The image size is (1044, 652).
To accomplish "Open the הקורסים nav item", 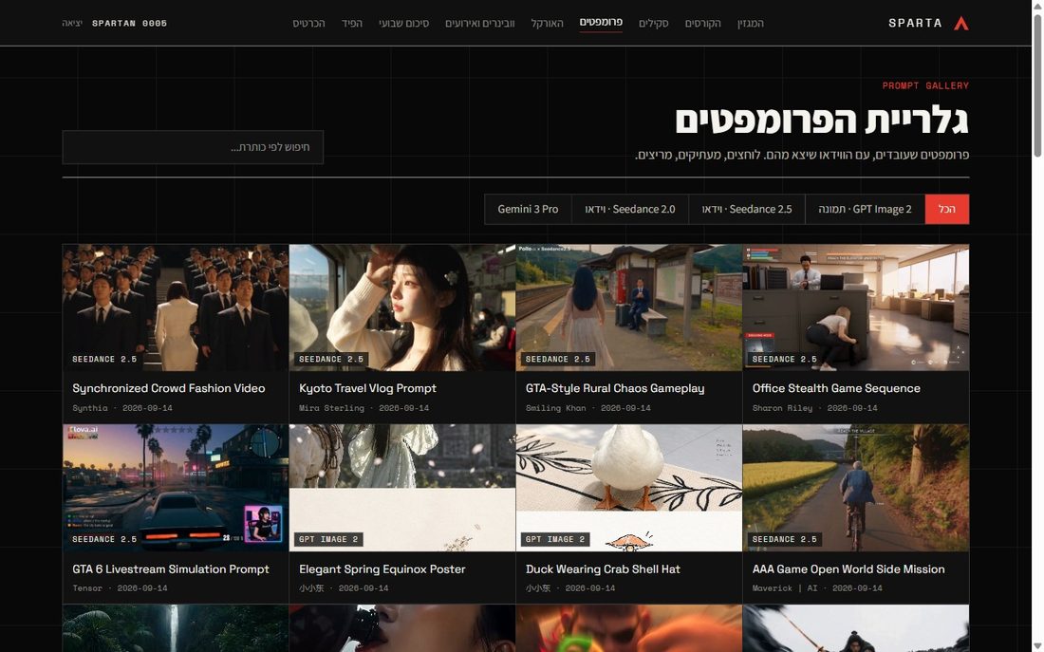I will point(702,24).
